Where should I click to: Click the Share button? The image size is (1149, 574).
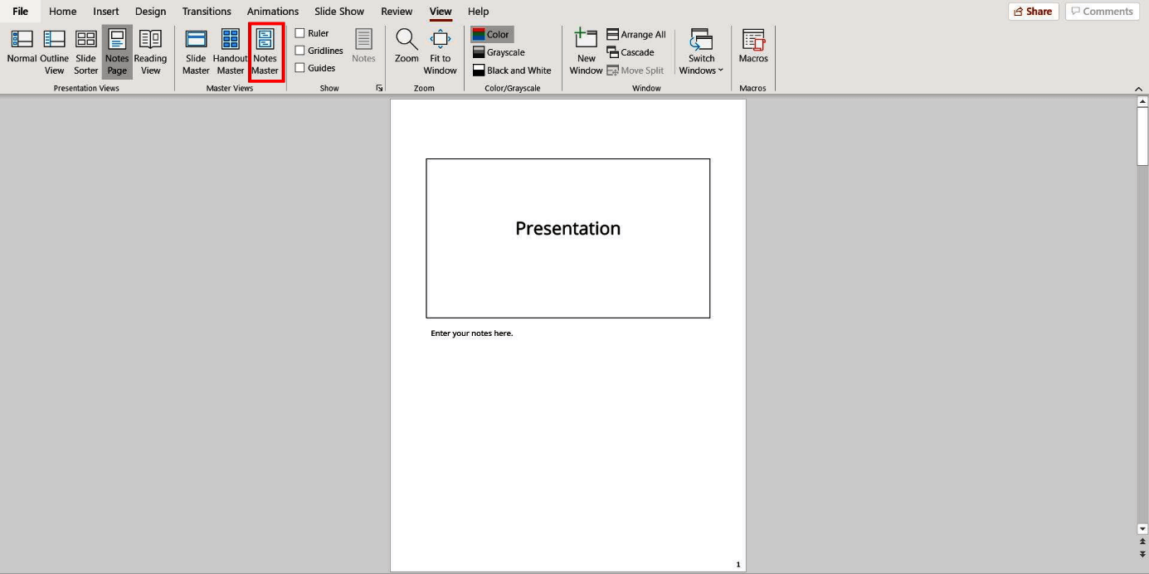pos(1032,11)
